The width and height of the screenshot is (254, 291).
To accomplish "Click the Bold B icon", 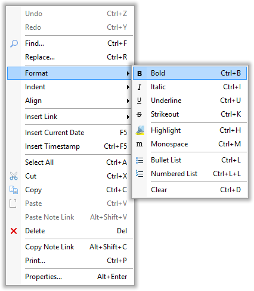I will coord(140,73).
